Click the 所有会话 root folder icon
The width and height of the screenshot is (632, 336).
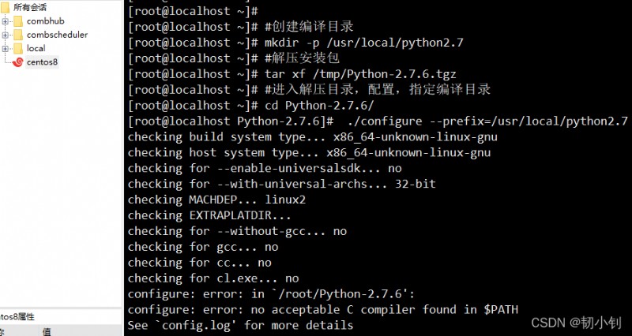click(6, 7)
